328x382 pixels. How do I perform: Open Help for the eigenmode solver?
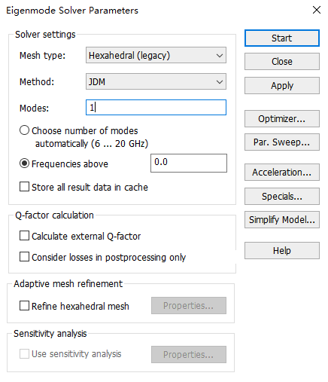[282, 250]
